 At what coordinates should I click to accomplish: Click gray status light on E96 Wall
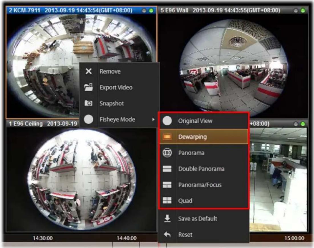(296, 11)
